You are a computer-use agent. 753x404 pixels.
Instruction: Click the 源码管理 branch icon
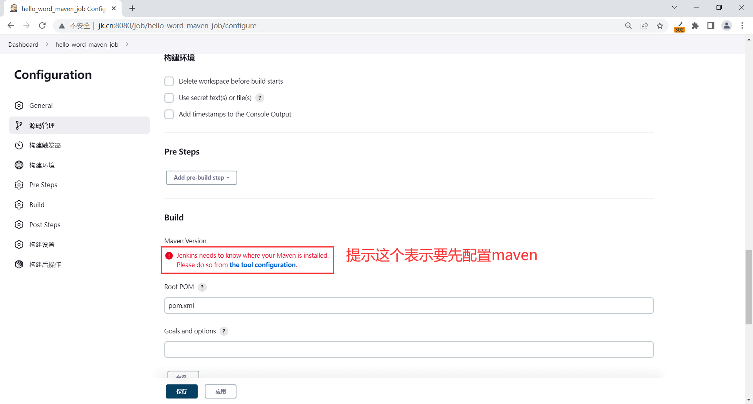tap(19, 125)
